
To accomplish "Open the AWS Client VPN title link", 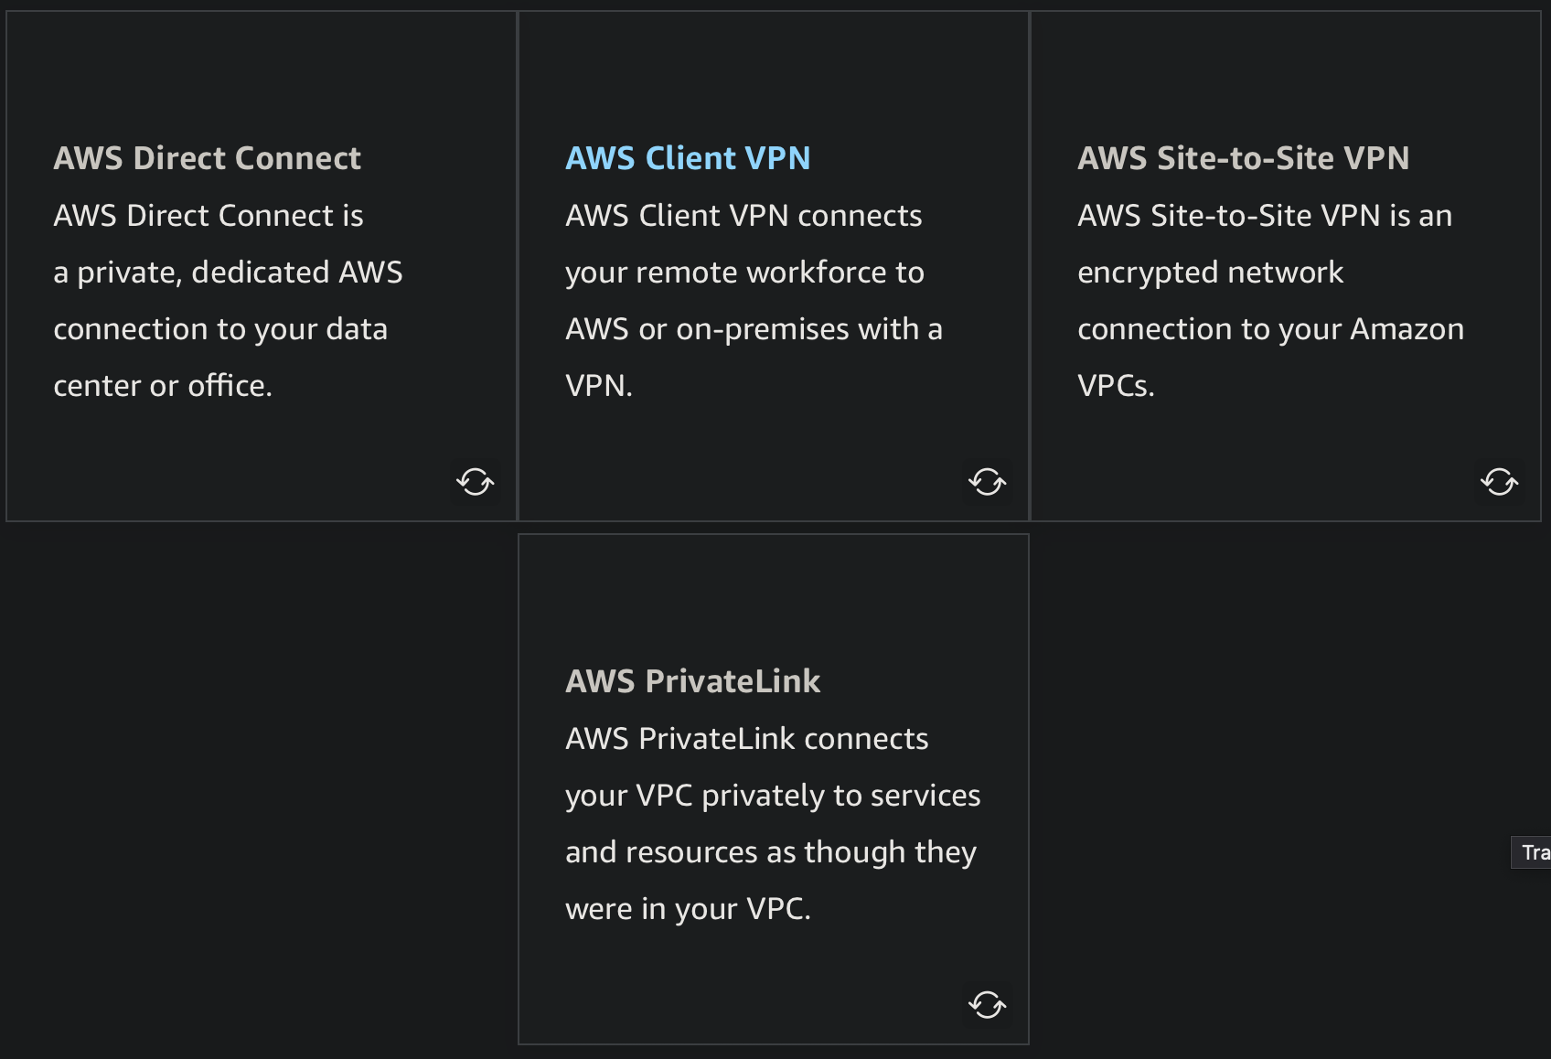I will (688, 158).
